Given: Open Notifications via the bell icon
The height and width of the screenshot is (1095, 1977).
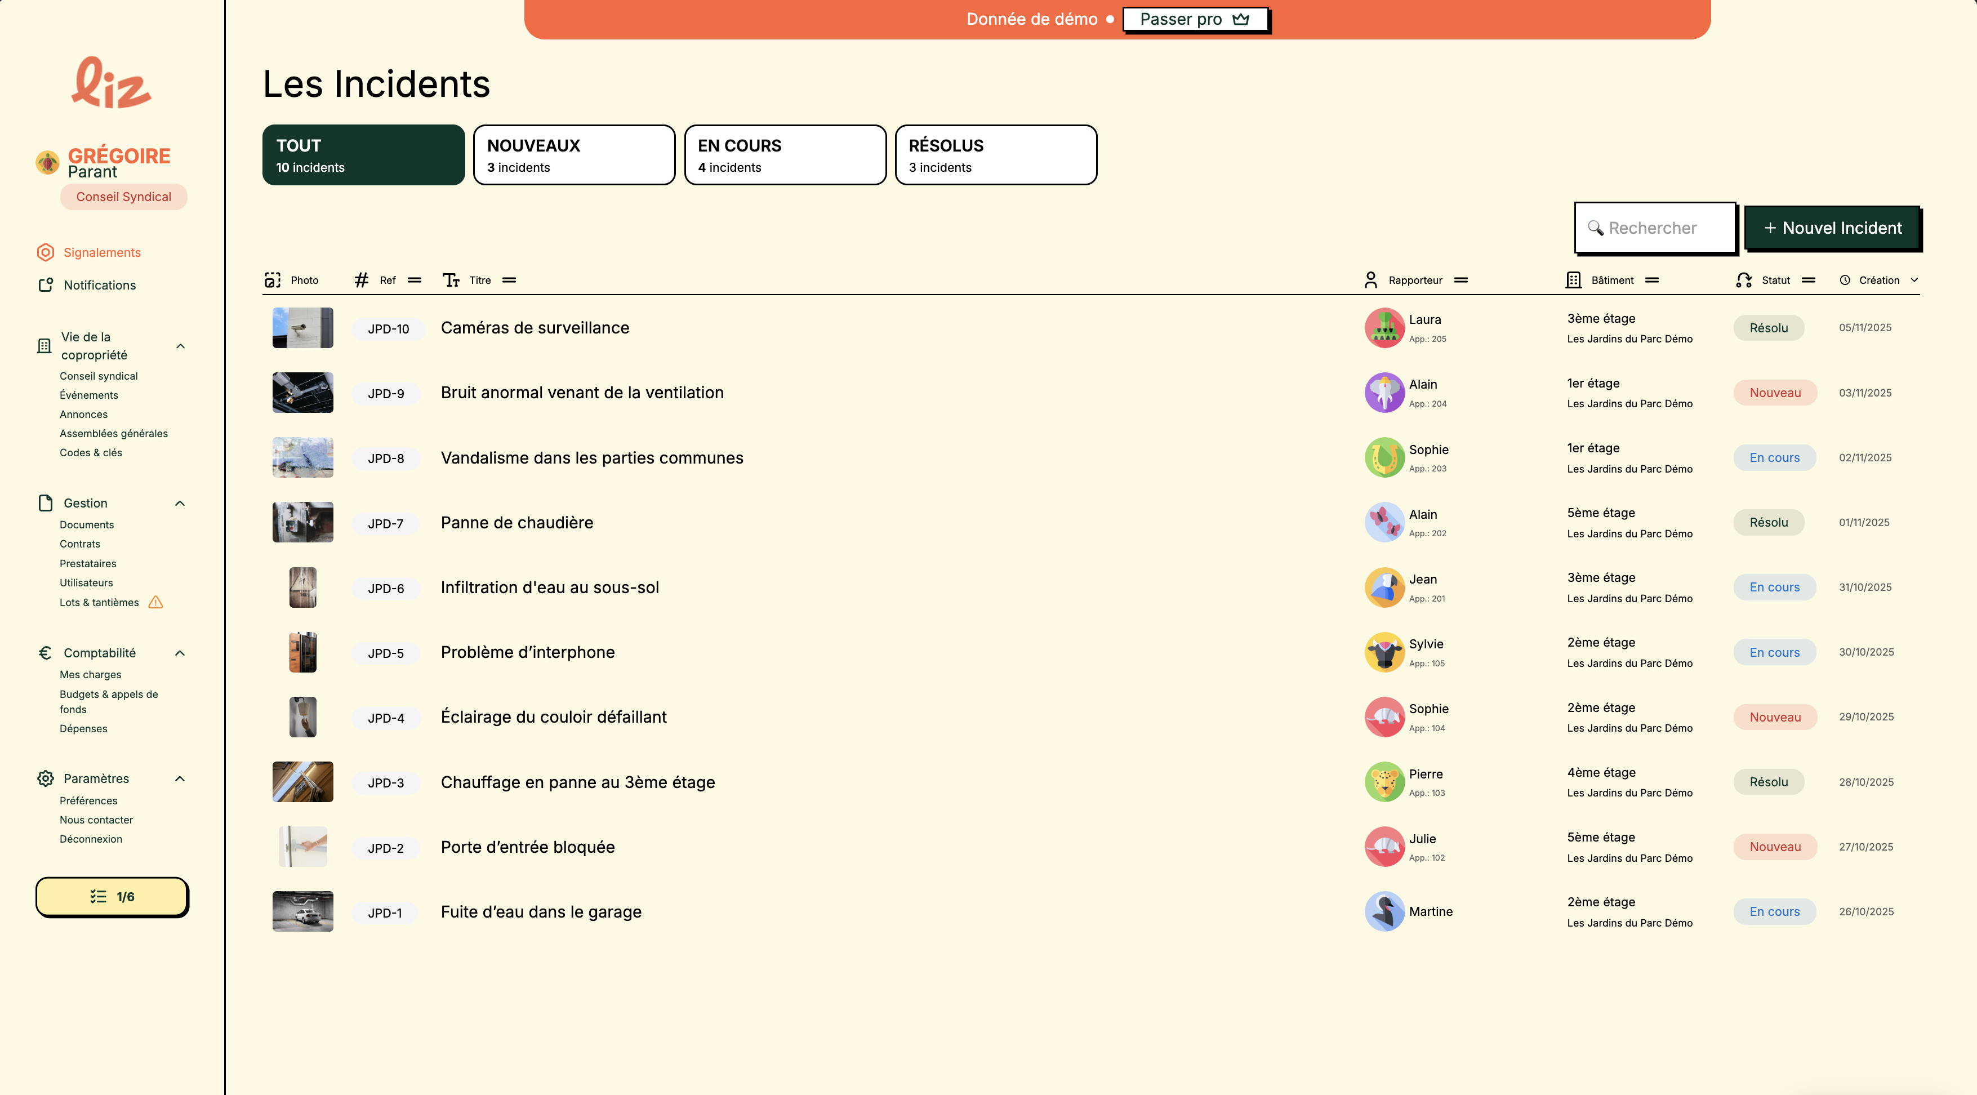Looking at the screenshot, I should pos(46,284).
